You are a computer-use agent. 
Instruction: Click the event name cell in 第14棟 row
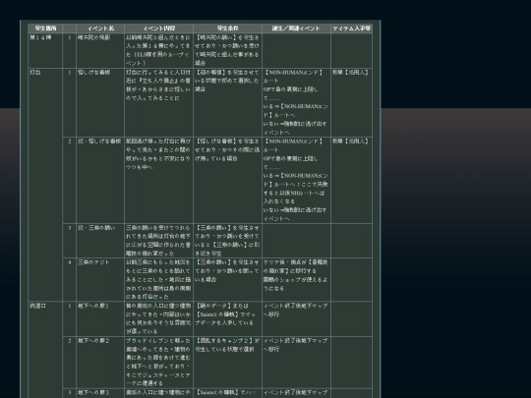(x=100, y=50)
